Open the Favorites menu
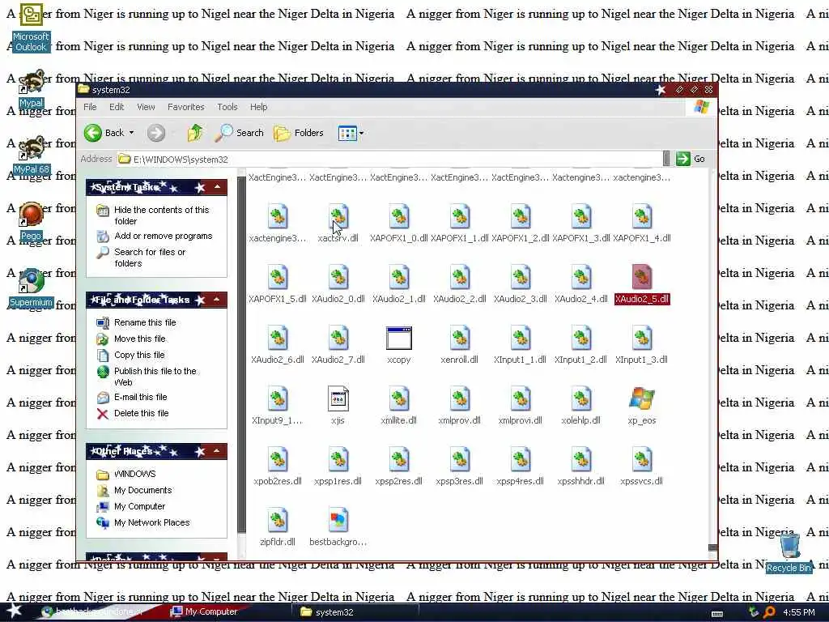 coord(185,107)
